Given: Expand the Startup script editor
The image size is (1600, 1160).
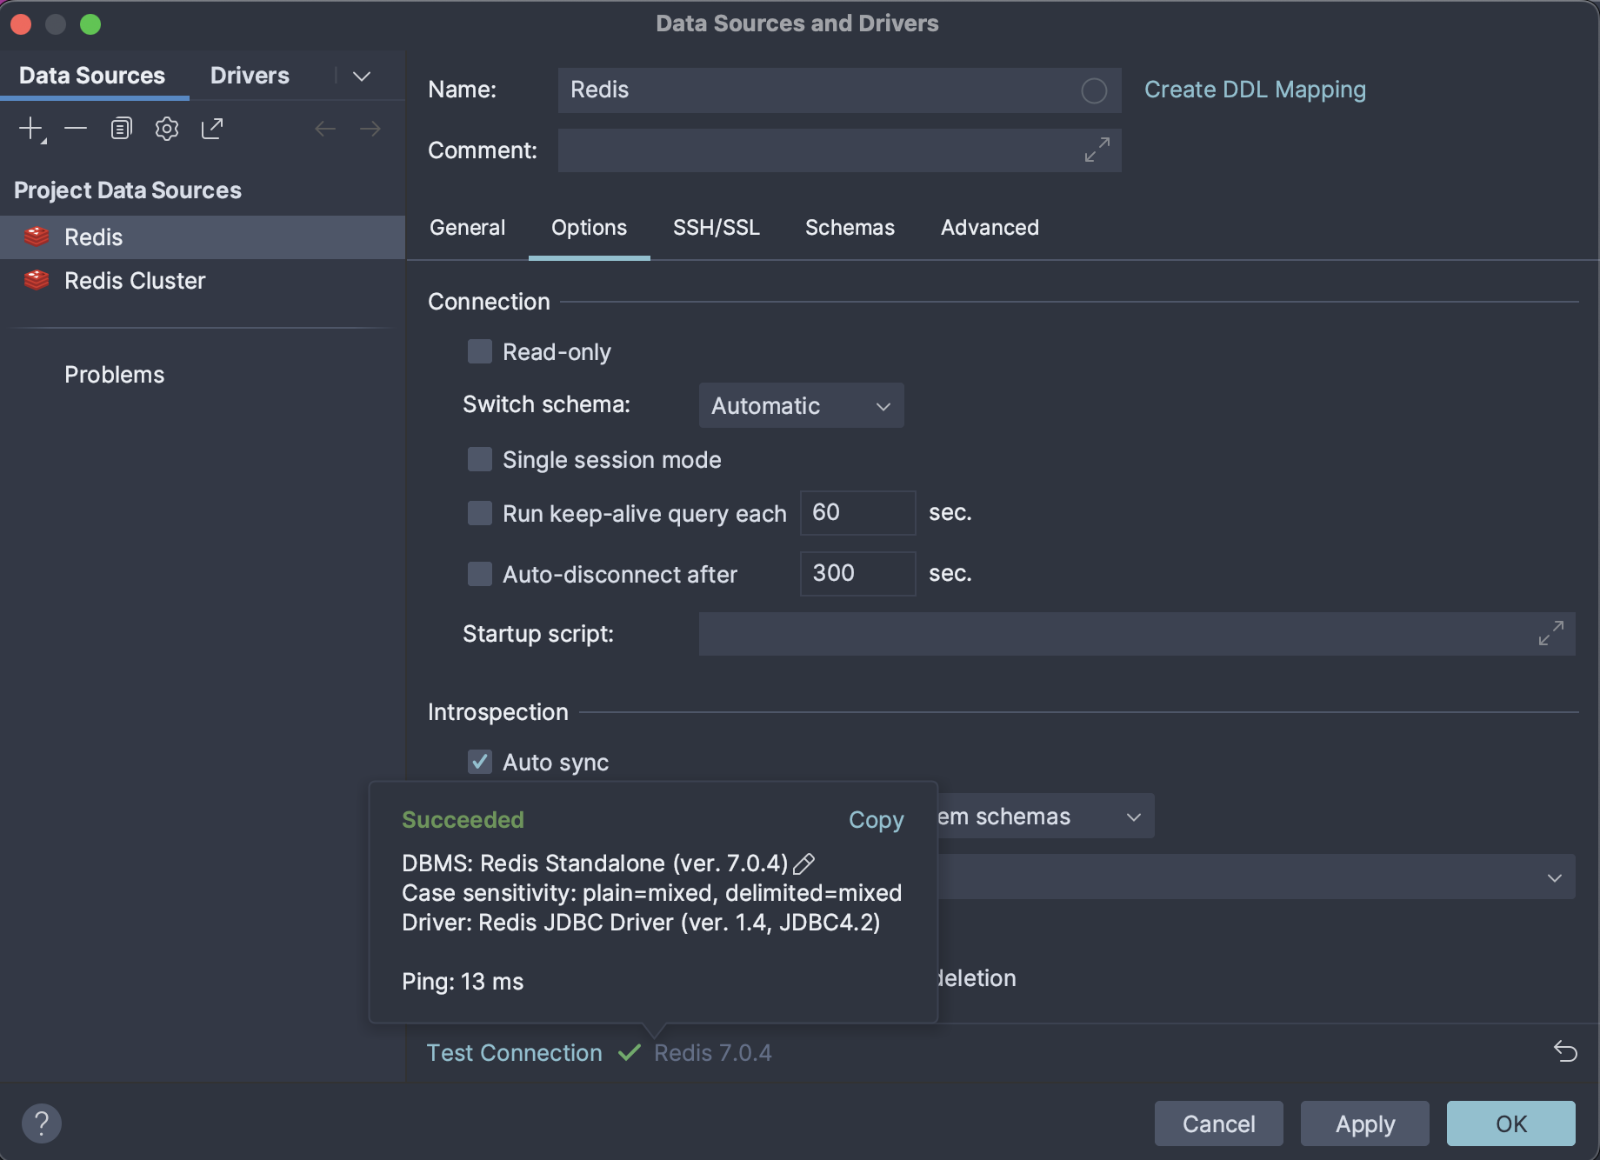Looking at the screenshot, I should click(1550, 633).
